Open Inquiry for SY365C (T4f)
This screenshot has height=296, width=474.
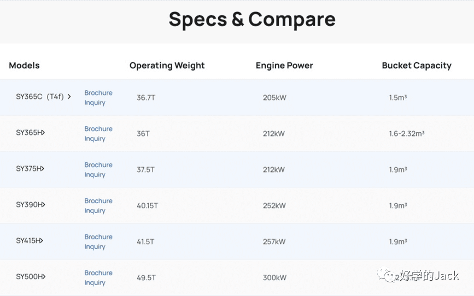(x=95, y=103)
